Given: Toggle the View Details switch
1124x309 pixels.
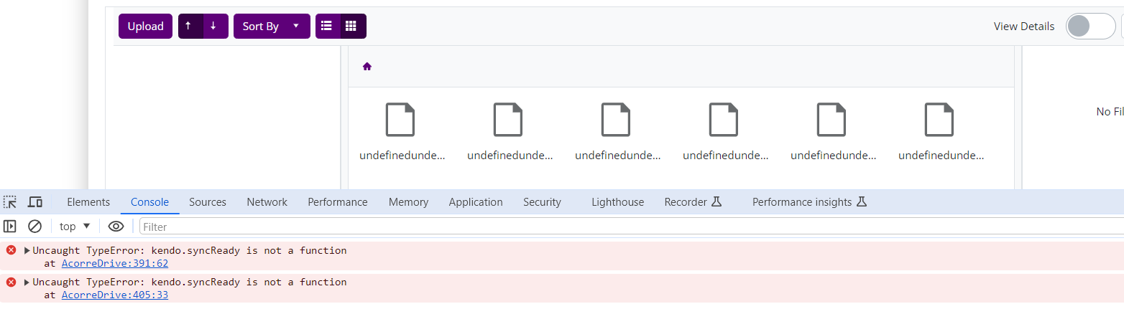Looking at the screenshot, I should click(1090, 27).
